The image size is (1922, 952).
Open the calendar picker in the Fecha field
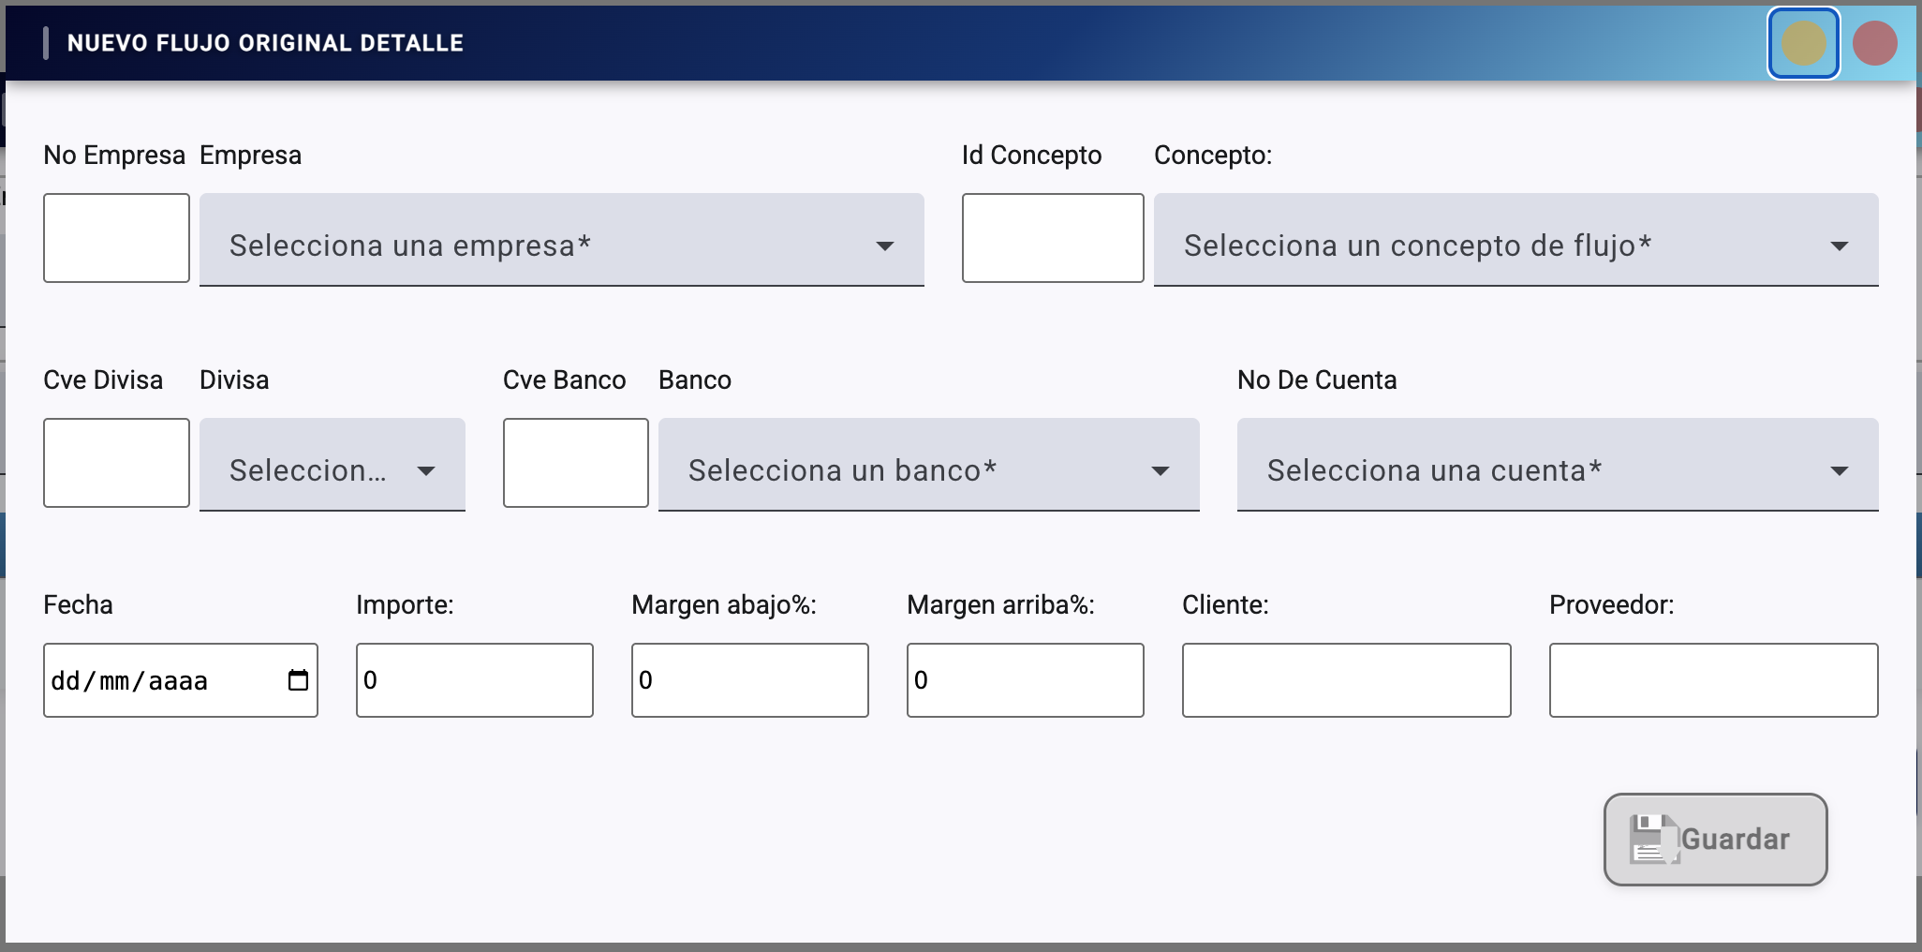tap(298, 680)
